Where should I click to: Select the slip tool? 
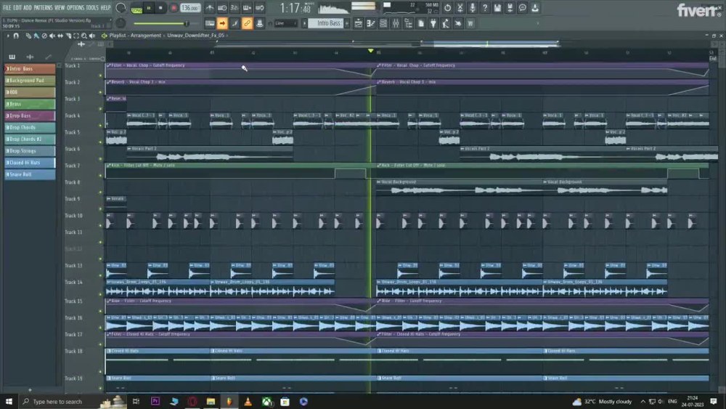pos(60,36)
